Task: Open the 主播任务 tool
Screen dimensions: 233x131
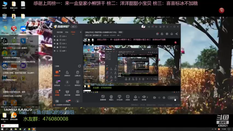Action: pyautogui.click(x=77, y=73)
